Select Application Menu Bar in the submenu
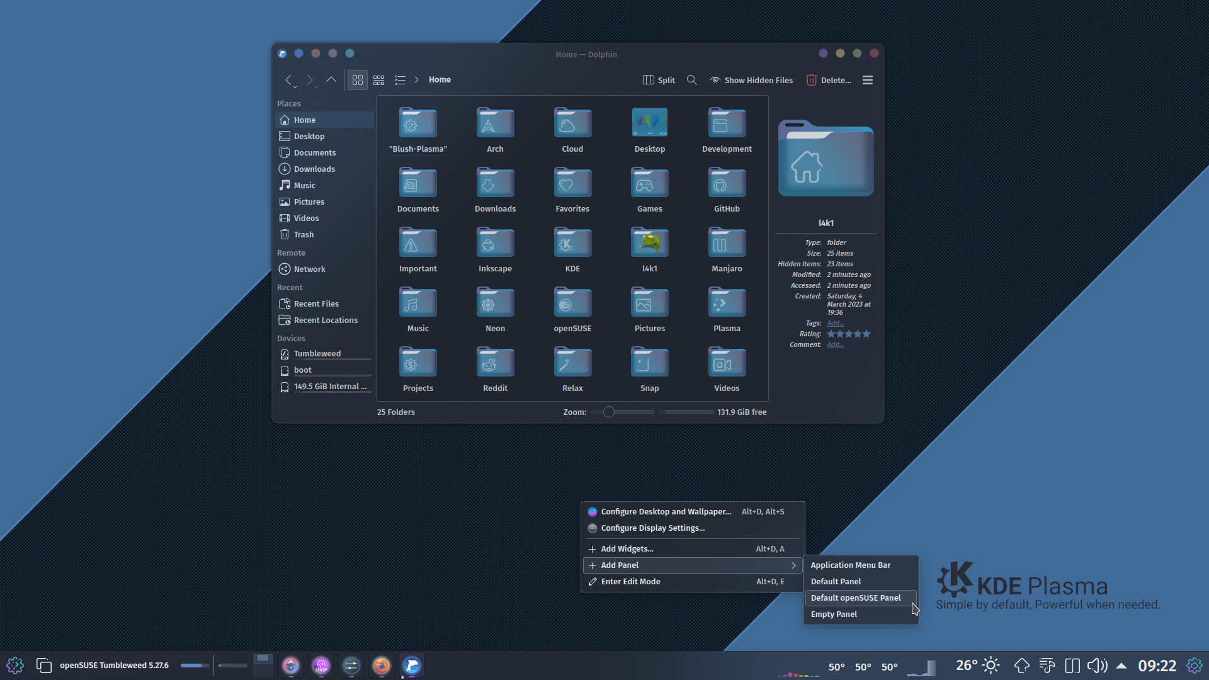The width and height of the screenshot is (1209, 680). click(861, 565)
